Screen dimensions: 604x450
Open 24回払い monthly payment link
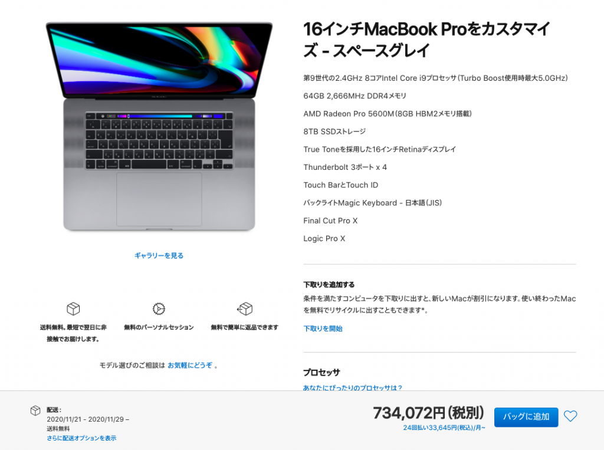point(444,428)
